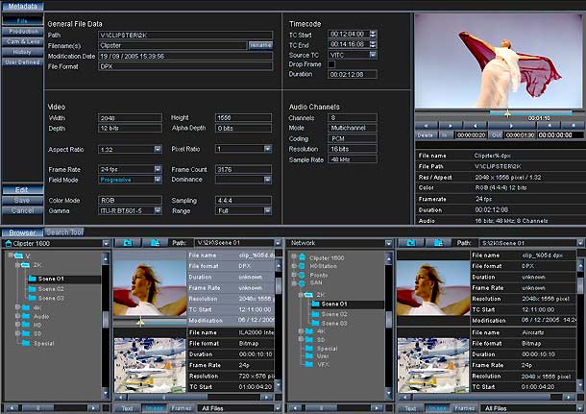The height and width of the screenshot is (414, 586).
Task: Click the Special folder icon under V: drive
Action: (26, 343)
